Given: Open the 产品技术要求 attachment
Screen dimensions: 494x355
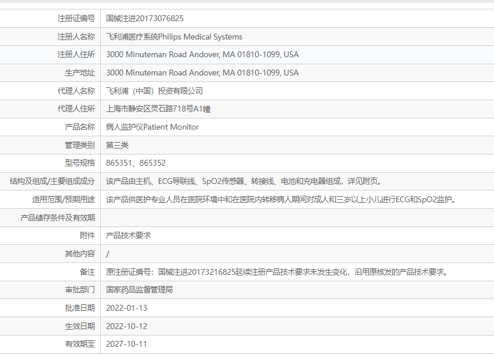Looking at the screenshot, I should [x=129, y=235].
